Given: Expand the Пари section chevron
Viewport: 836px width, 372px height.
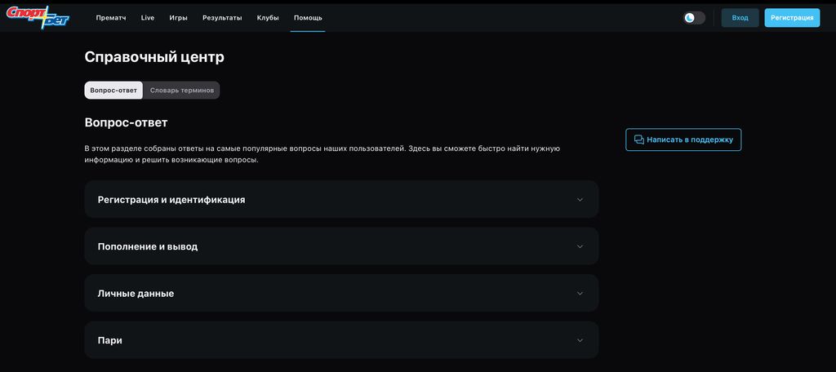Looking at the screenshot, I should pos(580,340).
